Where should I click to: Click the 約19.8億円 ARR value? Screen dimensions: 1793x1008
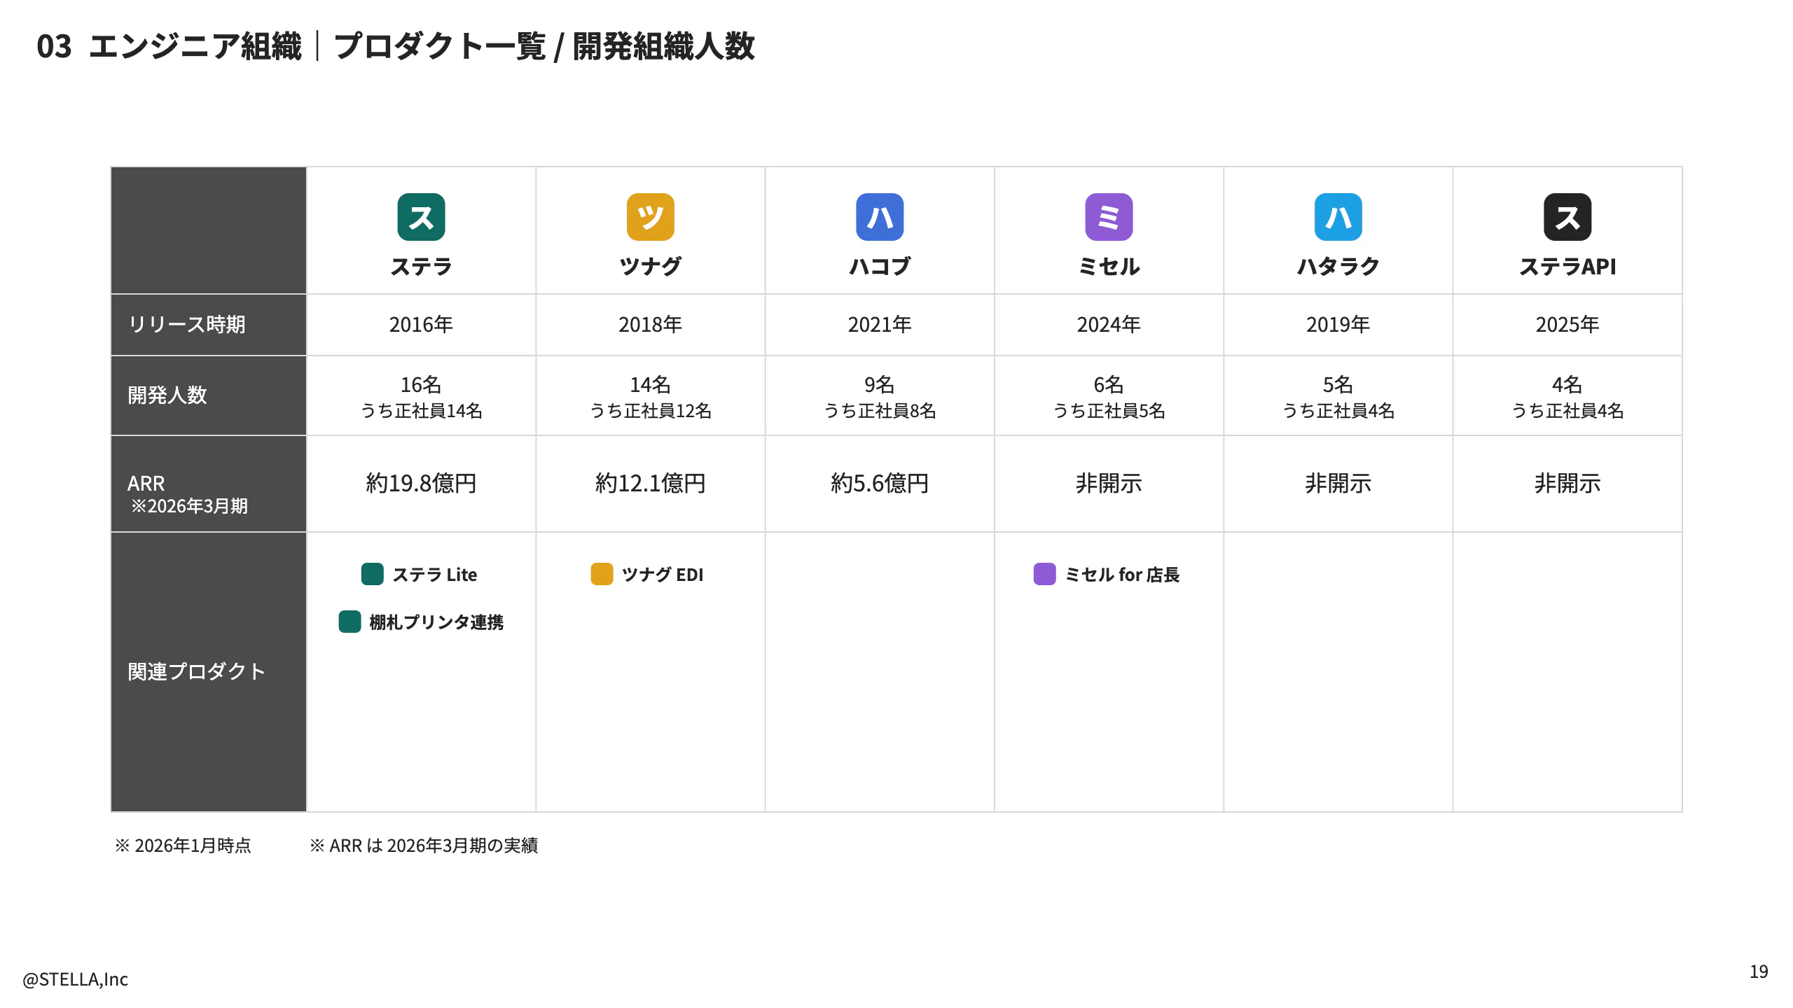421,484
